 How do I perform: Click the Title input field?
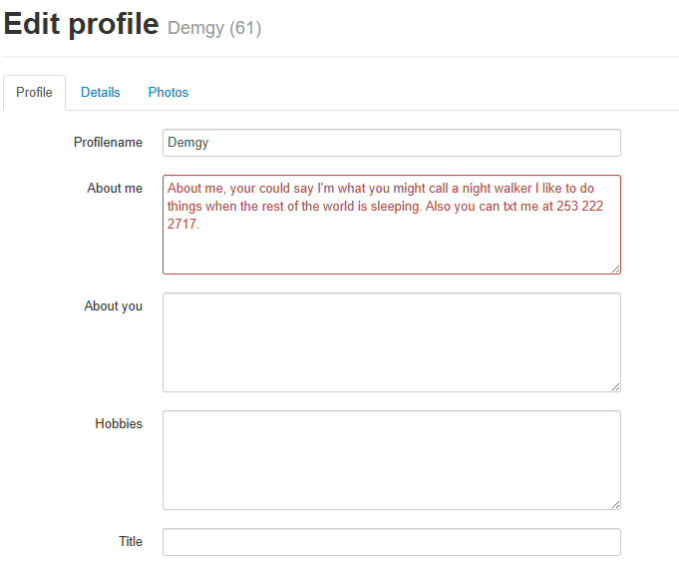tap(391, 542)
